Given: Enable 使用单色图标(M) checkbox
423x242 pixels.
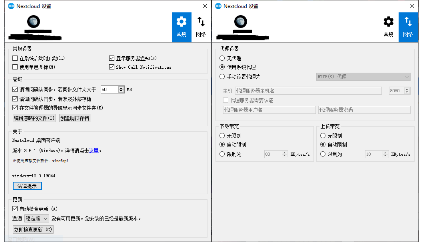Looking at the screenshot, I should pyautogui.click(x=15, y=67).
